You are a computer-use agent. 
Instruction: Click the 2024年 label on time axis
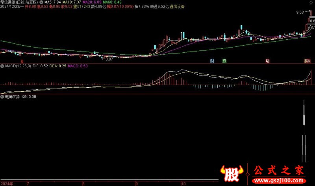(x=6, y=184)
